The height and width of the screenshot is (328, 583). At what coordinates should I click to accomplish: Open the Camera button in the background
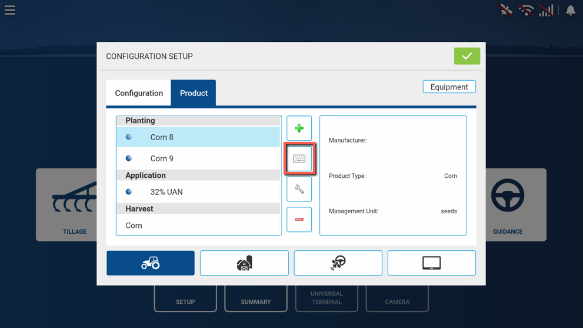coord(397,299)
